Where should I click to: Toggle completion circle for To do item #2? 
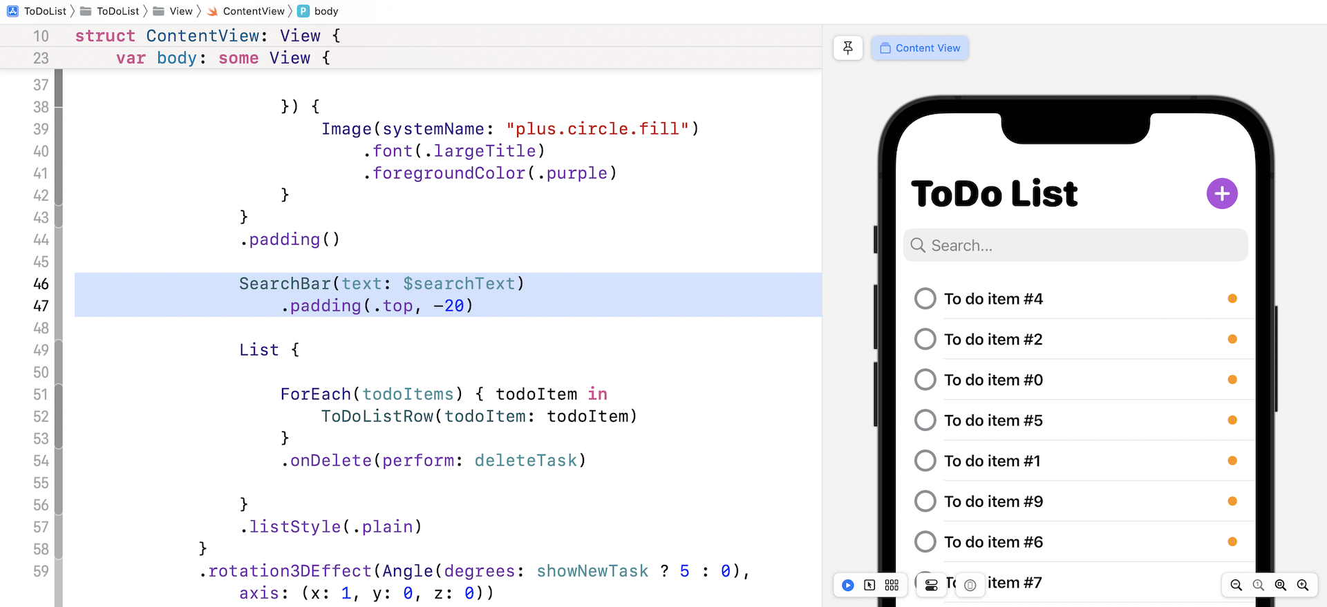pos(925,339)
